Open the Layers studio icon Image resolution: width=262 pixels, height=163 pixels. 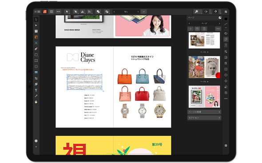[226, 33]
